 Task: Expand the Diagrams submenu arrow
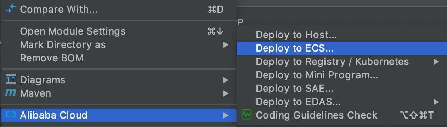226,80
